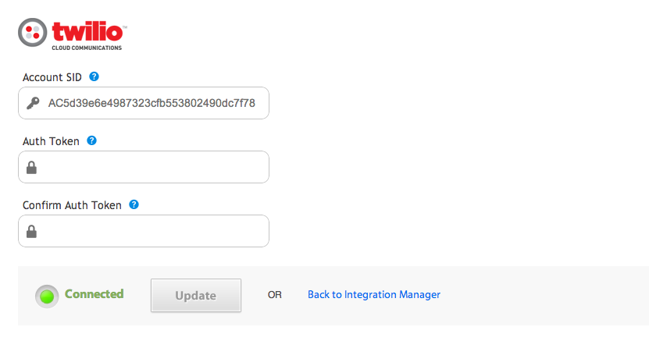Click the red twilio wordmark

pyautogui.click(x=87, y=32)
